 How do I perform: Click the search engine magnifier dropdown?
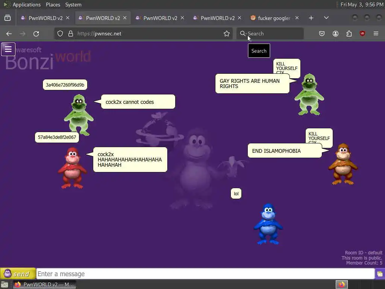tap(243, 33)
